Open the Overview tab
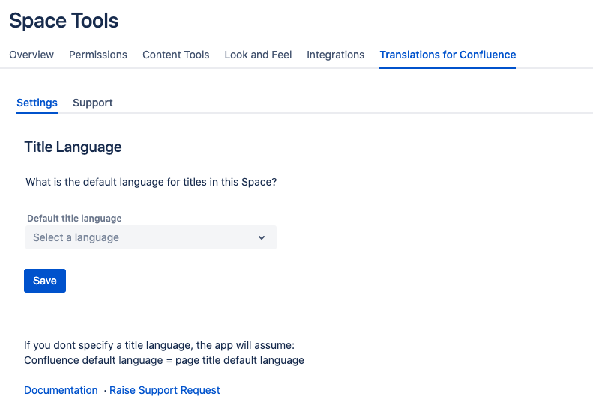Image resolution: width=593 pixels, height=411 pixels. point(31,55)
